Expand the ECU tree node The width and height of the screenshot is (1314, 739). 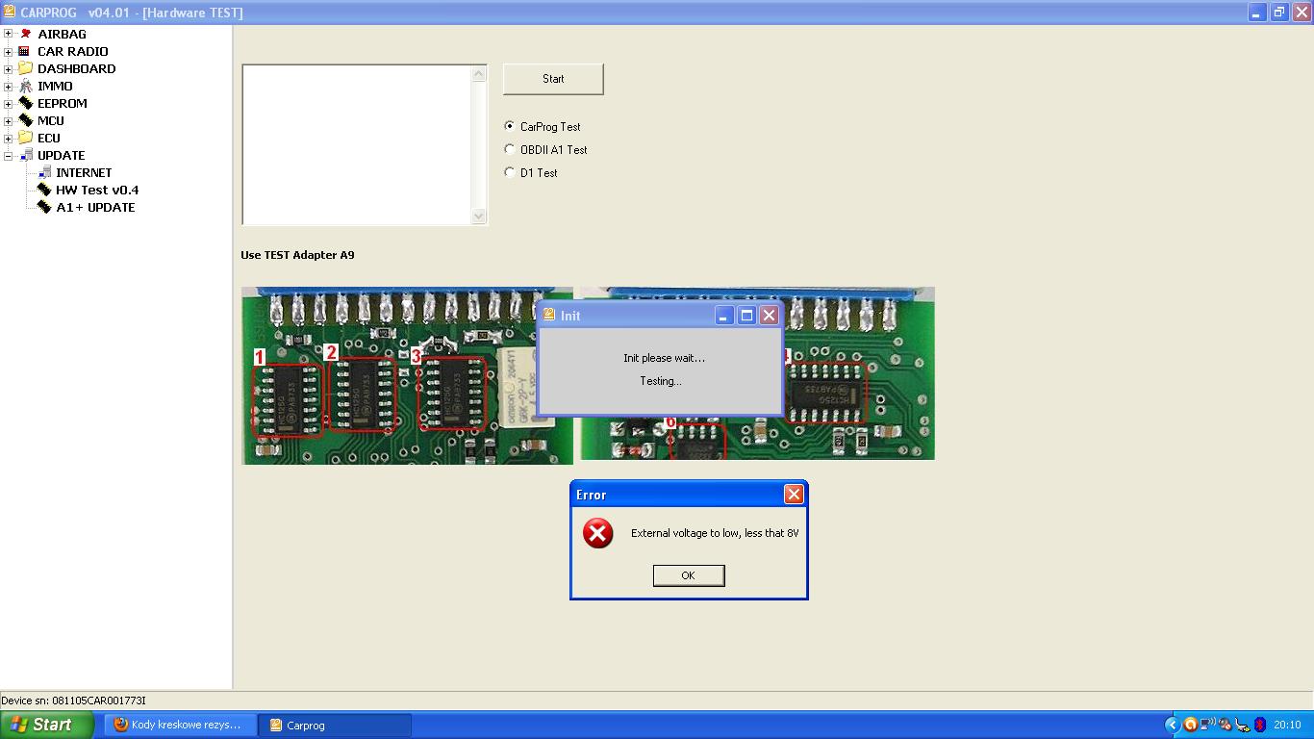8,138
